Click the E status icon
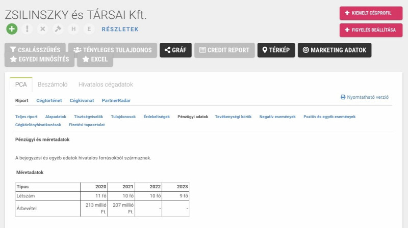This screenshot has width=408, height=228. point(89,29)
